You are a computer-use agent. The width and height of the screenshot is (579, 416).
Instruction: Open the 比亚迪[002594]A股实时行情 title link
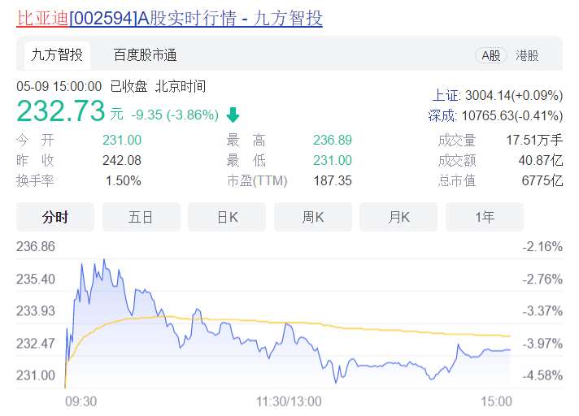click(x=169, y=18)
